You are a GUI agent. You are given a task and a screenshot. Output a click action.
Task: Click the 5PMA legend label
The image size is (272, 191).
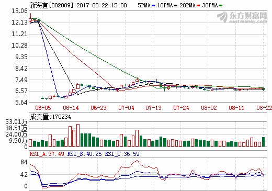pos(144,5)
